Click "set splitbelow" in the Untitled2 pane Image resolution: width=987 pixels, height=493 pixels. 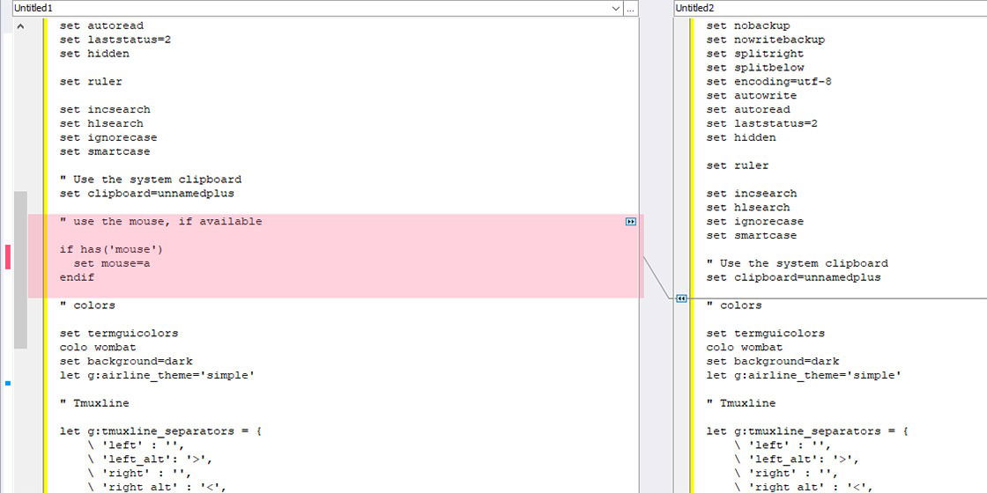[x=755, y=67]
